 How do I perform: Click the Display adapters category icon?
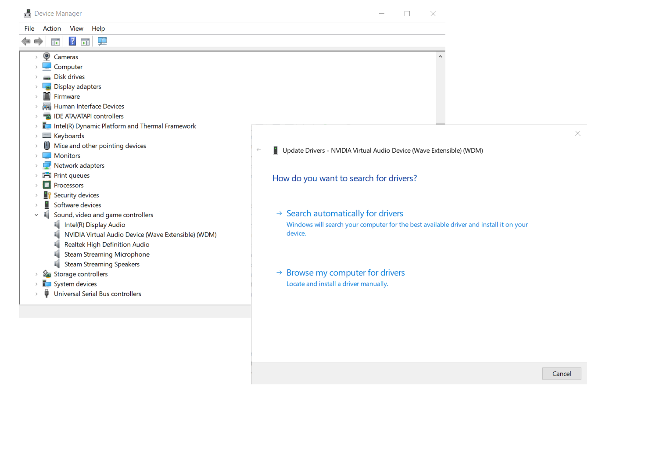click(47, 86)
